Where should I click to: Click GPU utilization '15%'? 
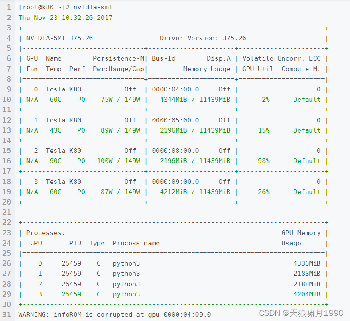[264, 130]
